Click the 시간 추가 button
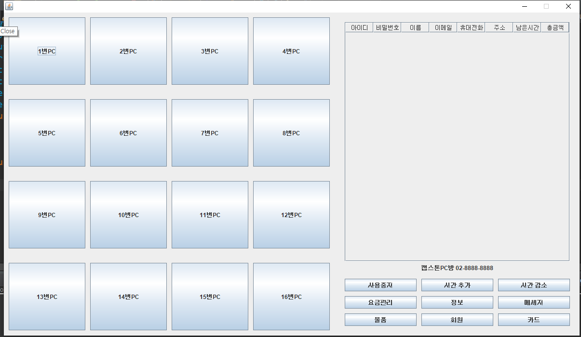The height and width of the screenshot is (337, 581). tap(457, 285)
